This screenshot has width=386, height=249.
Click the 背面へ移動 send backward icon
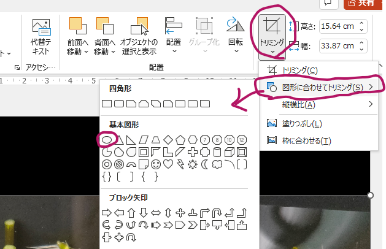(x=104, y=26)
